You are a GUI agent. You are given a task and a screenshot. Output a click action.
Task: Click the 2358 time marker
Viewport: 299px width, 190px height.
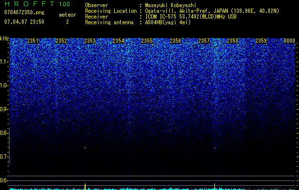[x=232, y=41]
